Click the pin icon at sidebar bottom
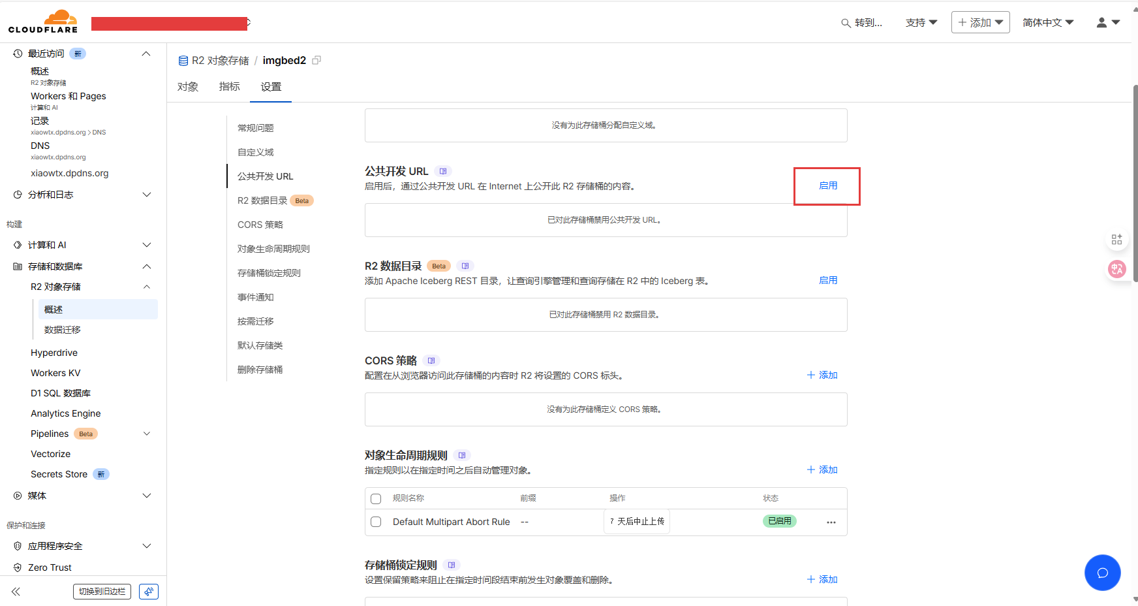The image size is (1138, 606). [x=149, y=592]
